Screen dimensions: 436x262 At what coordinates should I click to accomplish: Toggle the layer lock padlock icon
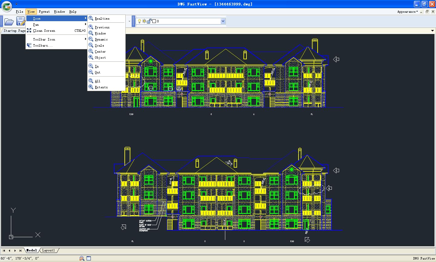tap(149, 21)
